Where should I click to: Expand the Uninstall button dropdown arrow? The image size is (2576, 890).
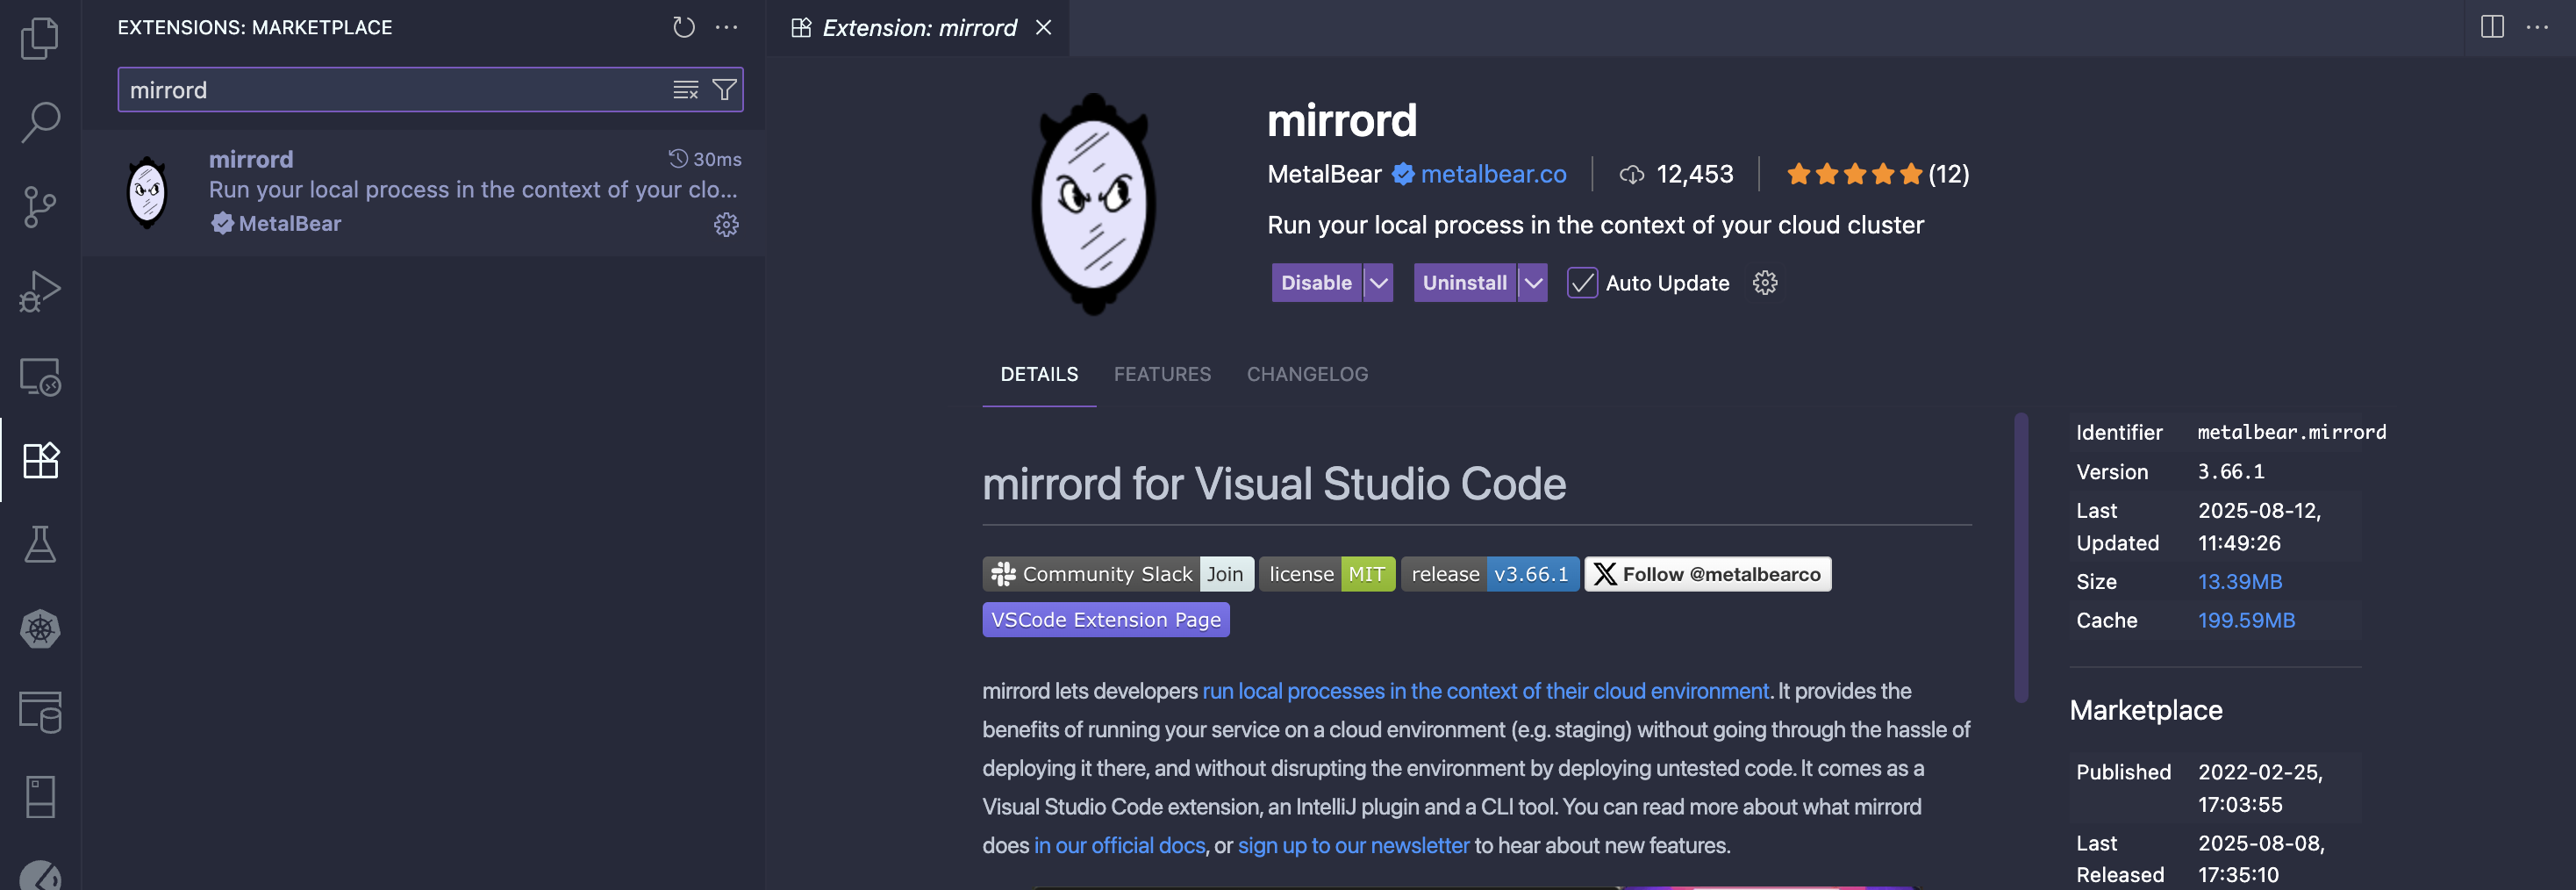[1532, 283]
